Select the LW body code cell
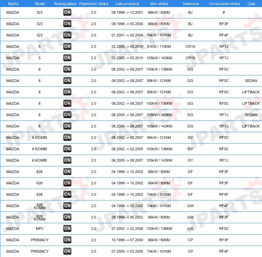Image resolution: width=262 pixels, height=257 pixels. pyautogui.click(x=190, y=229)
